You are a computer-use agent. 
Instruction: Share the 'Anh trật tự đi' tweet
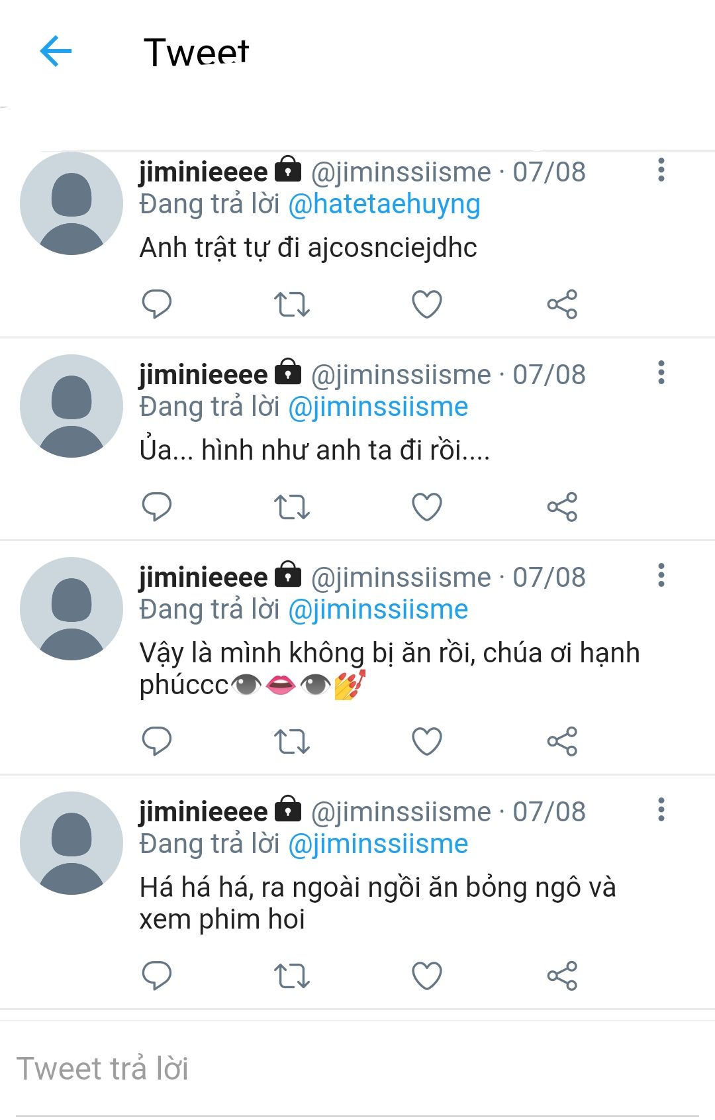562,304
